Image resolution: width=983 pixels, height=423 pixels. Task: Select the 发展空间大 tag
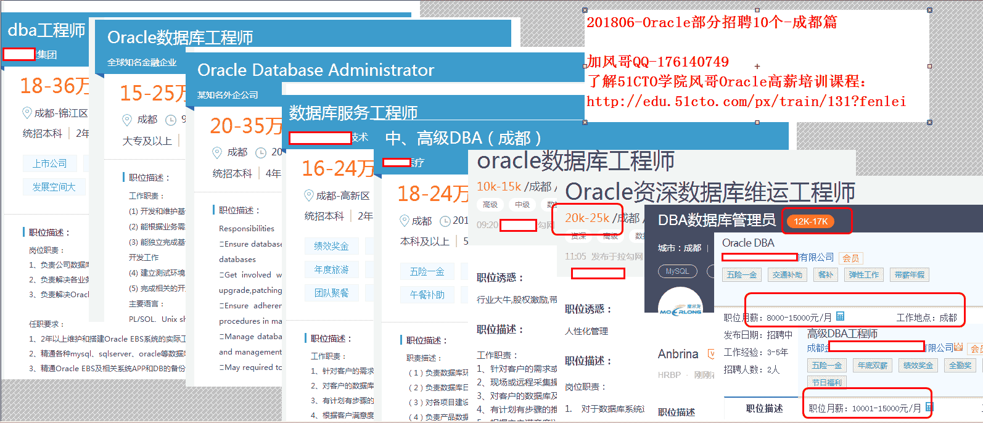click(54, 187)
